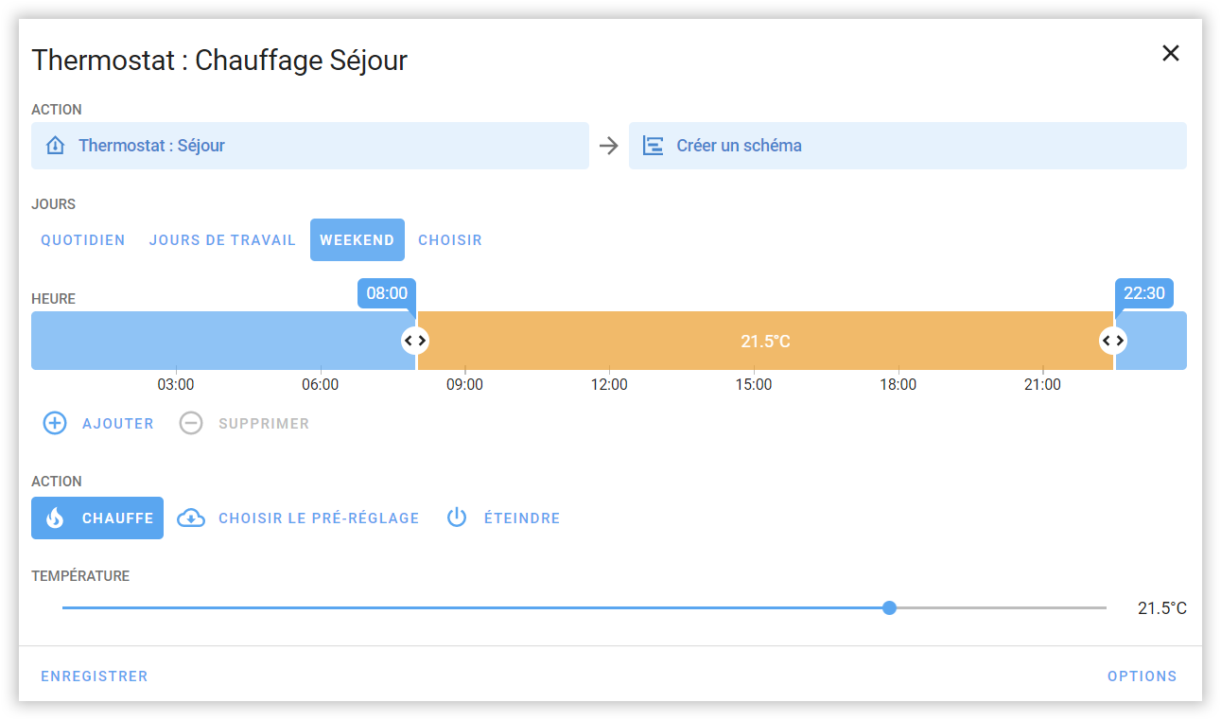Click the flame icon in the Chauffe button
The image size is (1221, 720).
[x=55, y=518]
